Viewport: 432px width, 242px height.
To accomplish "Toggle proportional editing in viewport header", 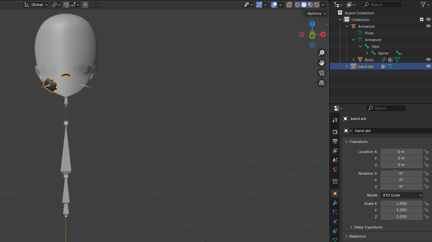I will [85, 5].
